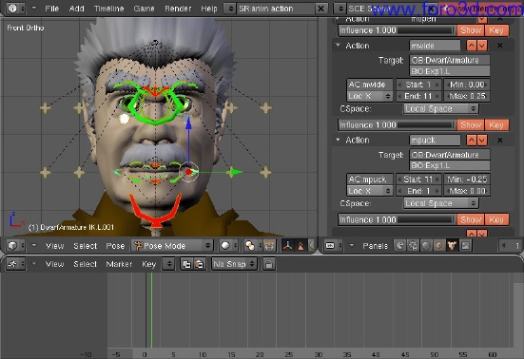Open the Script context buttons icon
The image size is (524, 359).
(413, 246)
